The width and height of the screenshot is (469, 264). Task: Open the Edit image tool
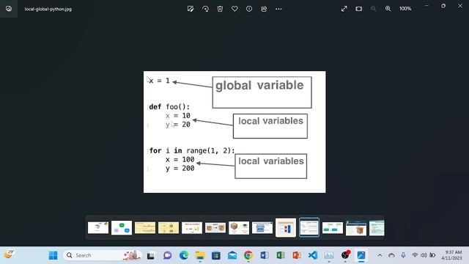point(191,9)
